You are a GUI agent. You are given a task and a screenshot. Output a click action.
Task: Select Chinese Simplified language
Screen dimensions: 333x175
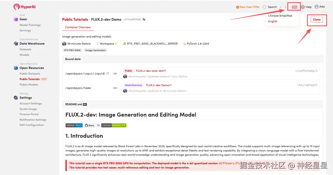[280, 16]
